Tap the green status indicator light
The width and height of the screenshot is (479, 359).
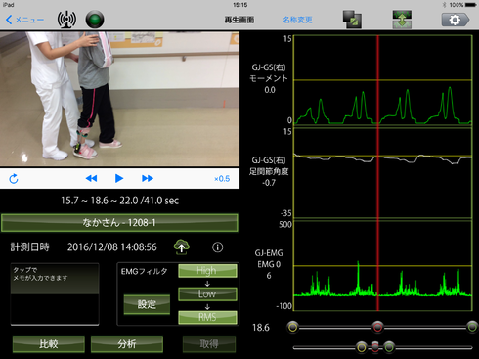coord(95,20)
